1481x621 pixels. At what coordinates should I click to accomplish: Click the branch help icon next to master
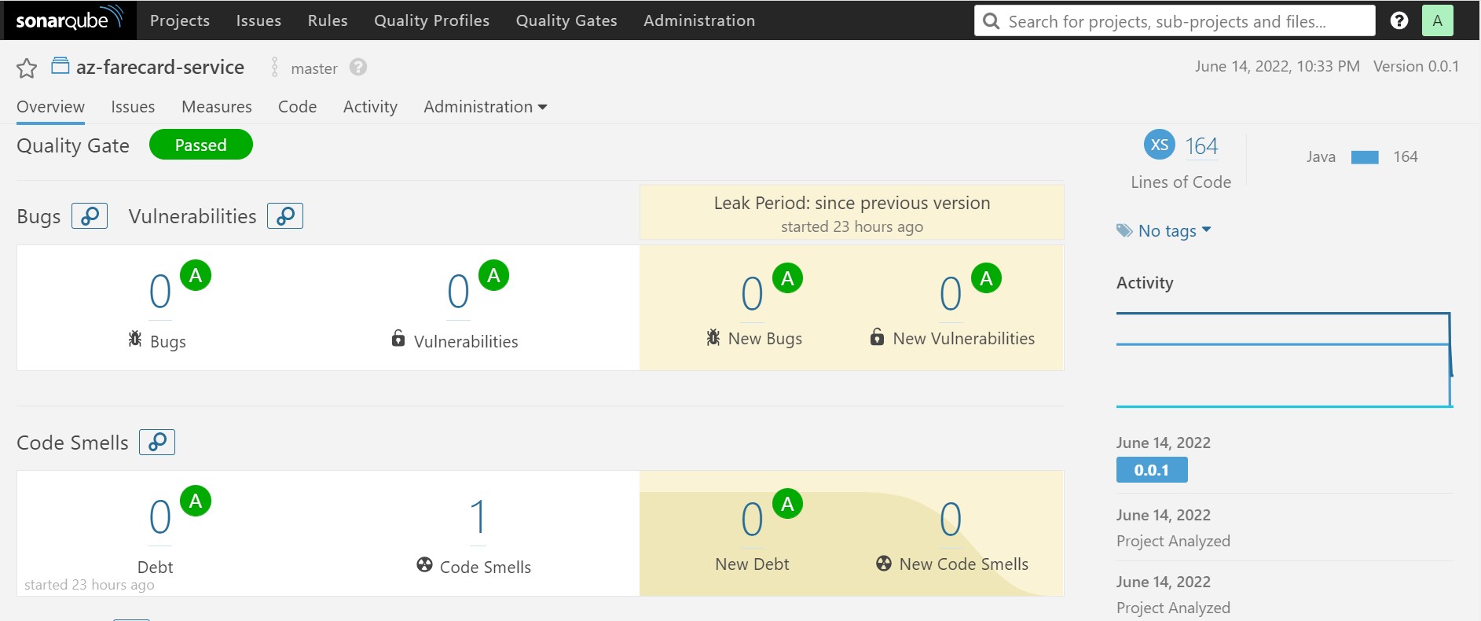click(358, 68)
